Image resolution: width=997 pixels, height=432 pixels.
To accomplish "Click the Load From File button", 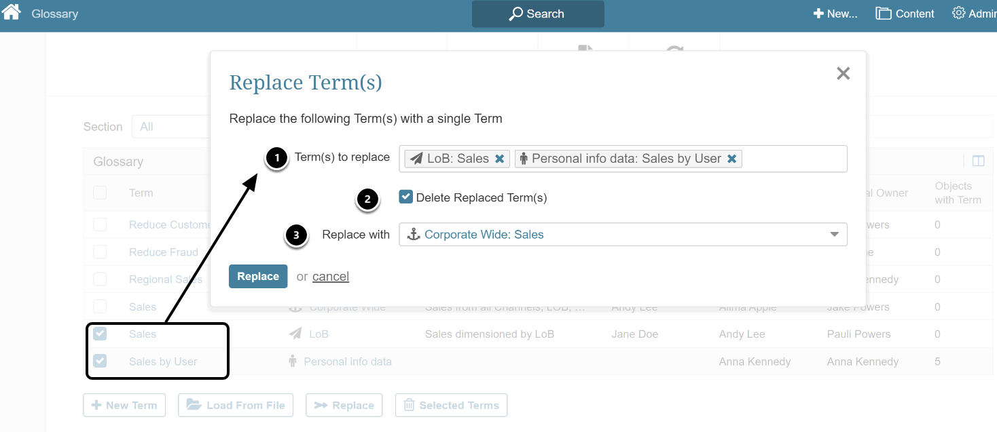I will [236, 406].
